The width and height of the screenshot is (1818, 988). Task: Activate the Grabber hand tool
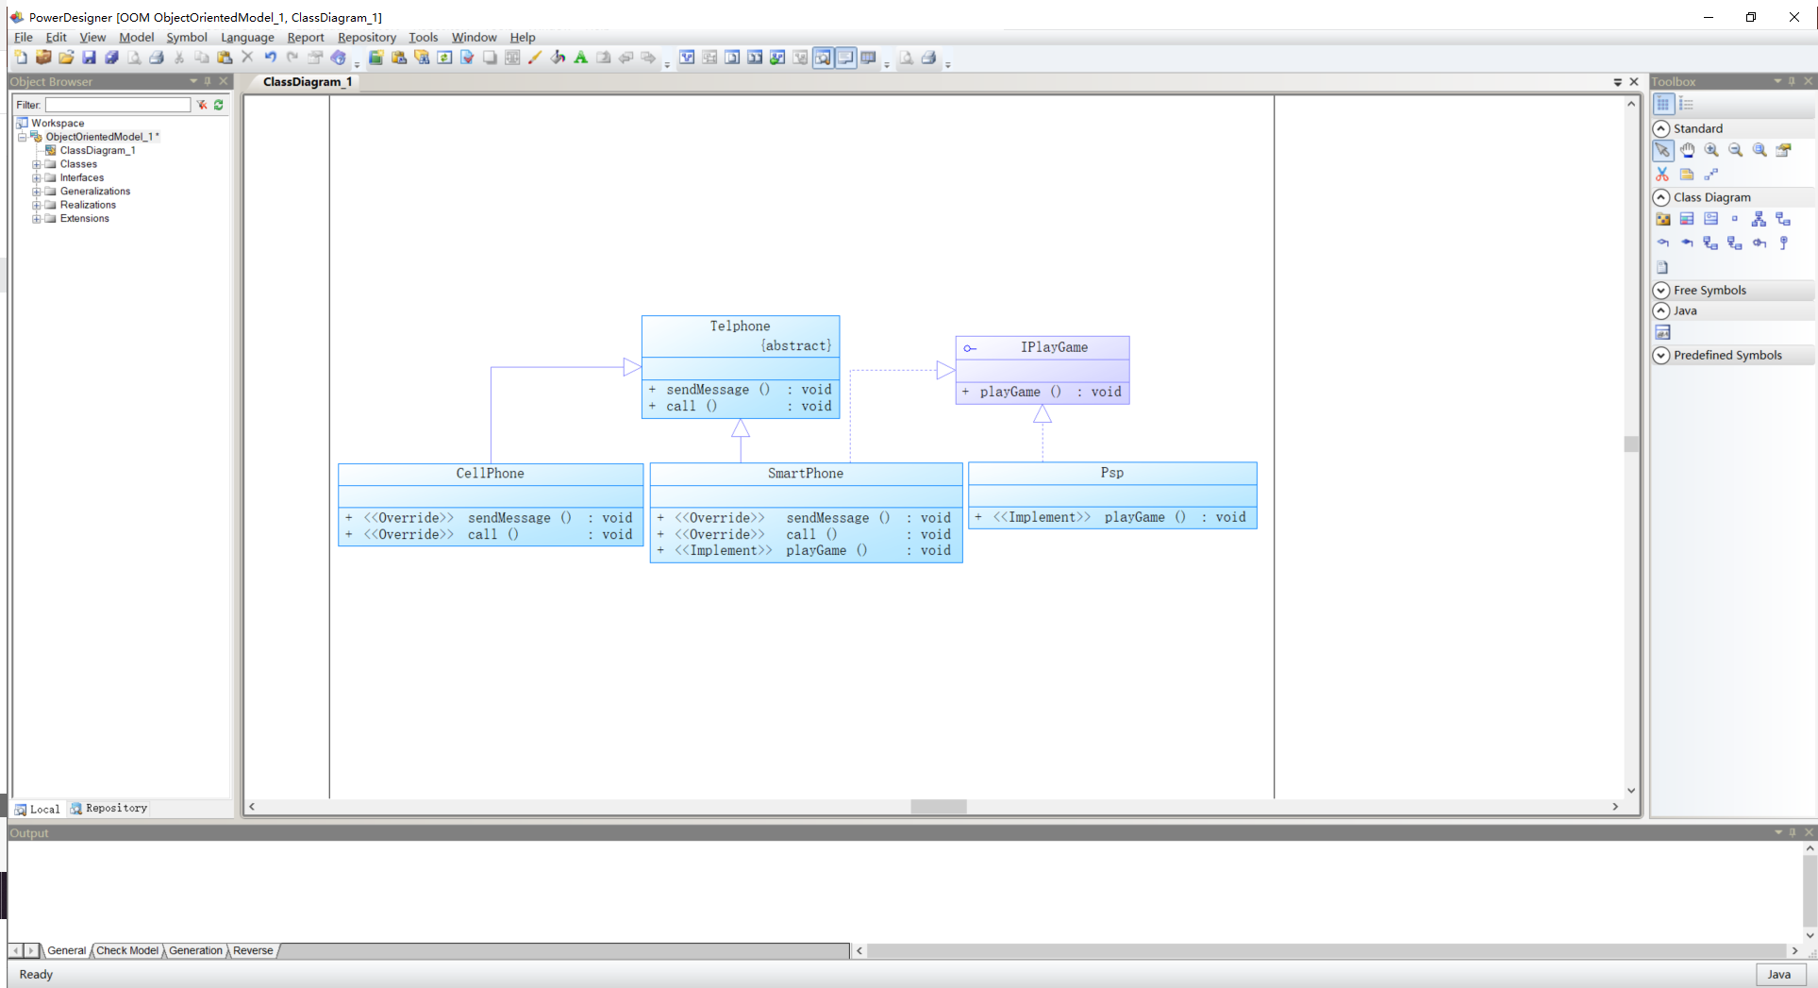click(x=1688, y=149)
